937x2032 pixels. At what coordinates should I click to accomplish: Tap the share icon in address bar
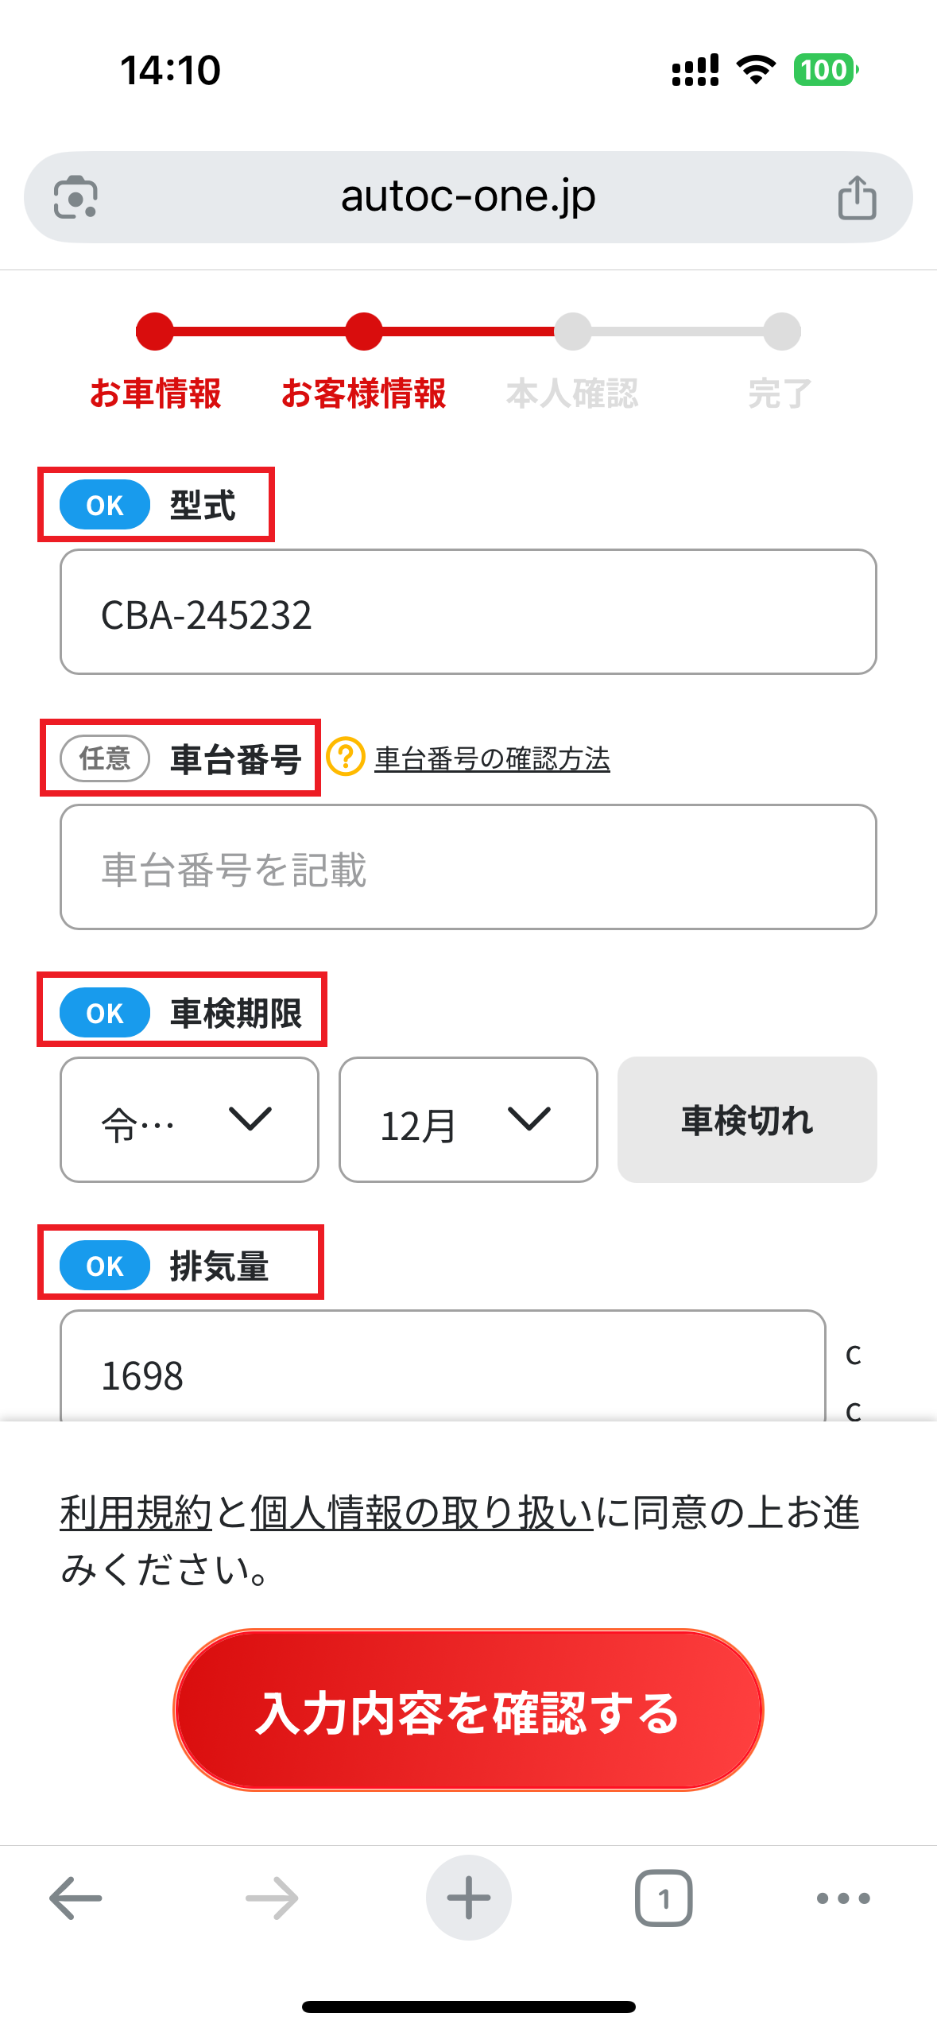click(857, 197)
